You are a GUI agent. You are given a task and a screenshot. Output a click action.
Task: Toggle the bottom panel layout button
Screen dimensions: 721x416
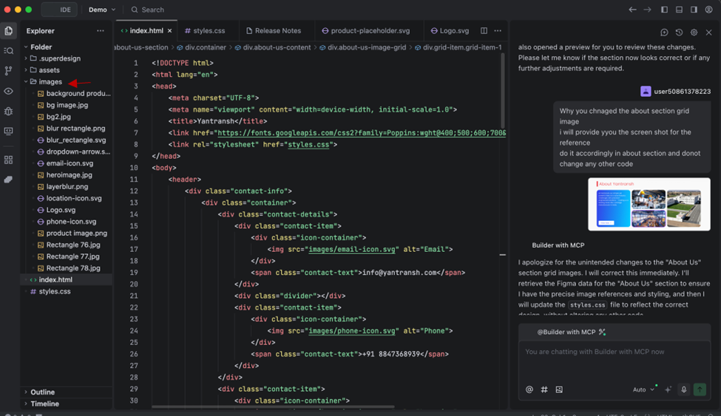(x=679, y=10)
